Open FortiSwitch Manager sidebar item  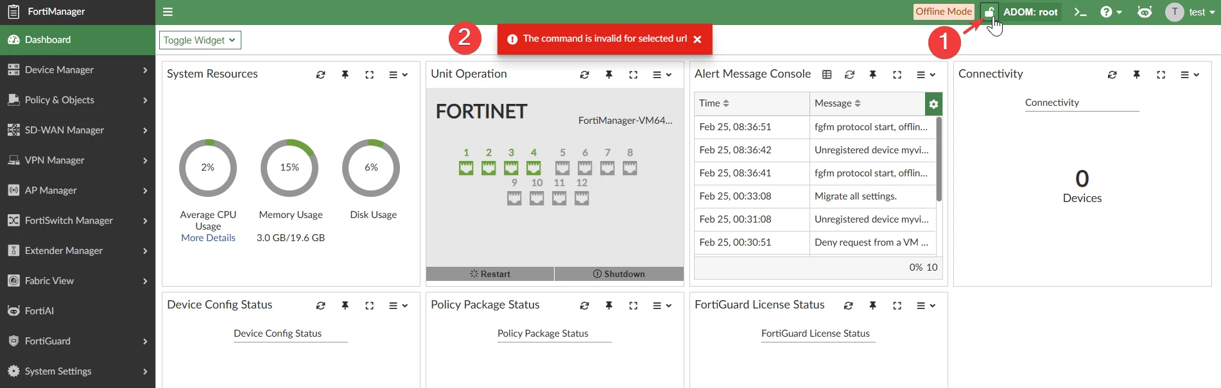click(x=78, y=221)
